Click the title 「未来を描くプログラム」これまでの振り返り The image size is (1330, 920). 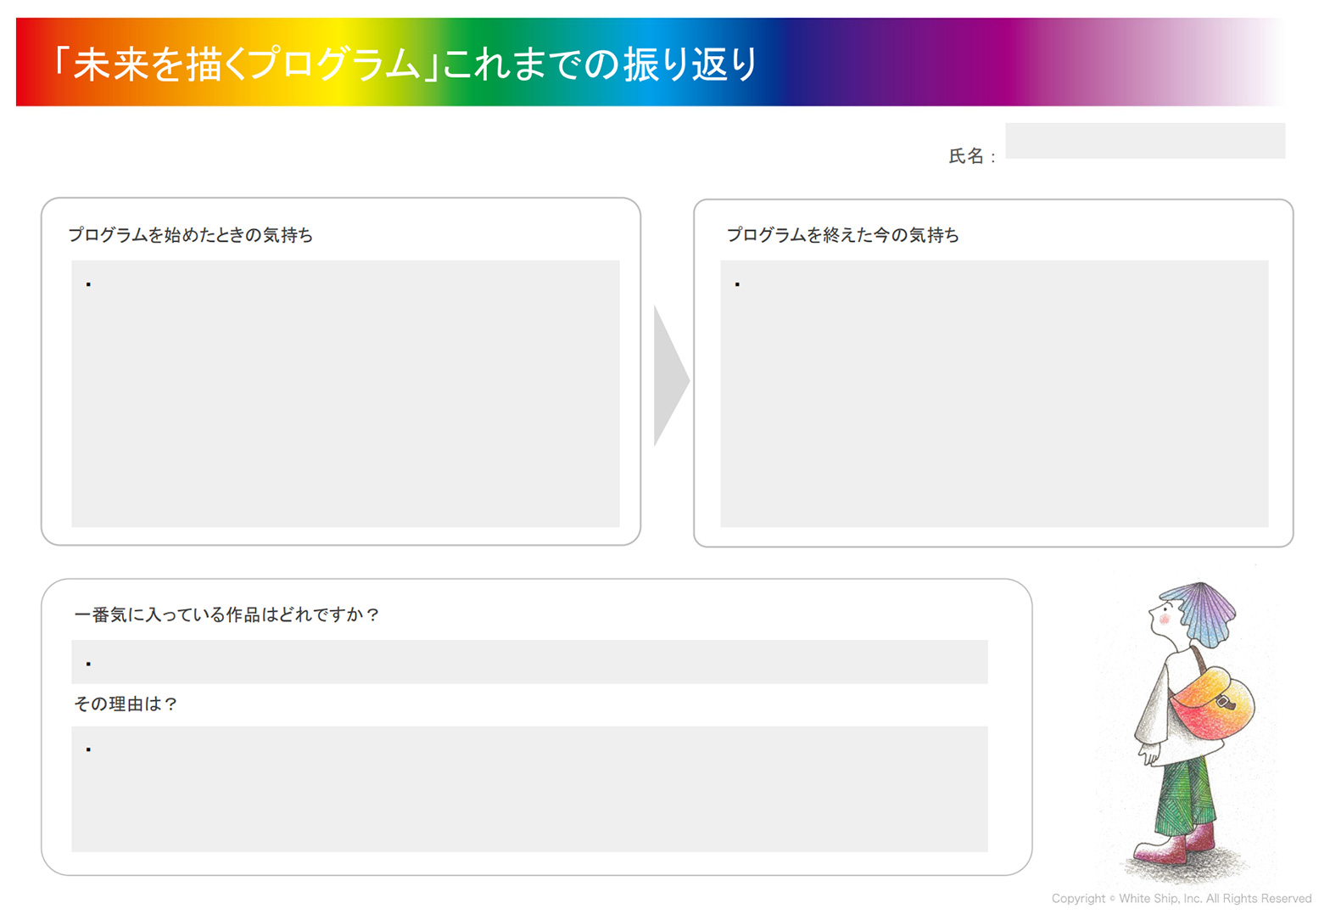(x=405, y=64)
